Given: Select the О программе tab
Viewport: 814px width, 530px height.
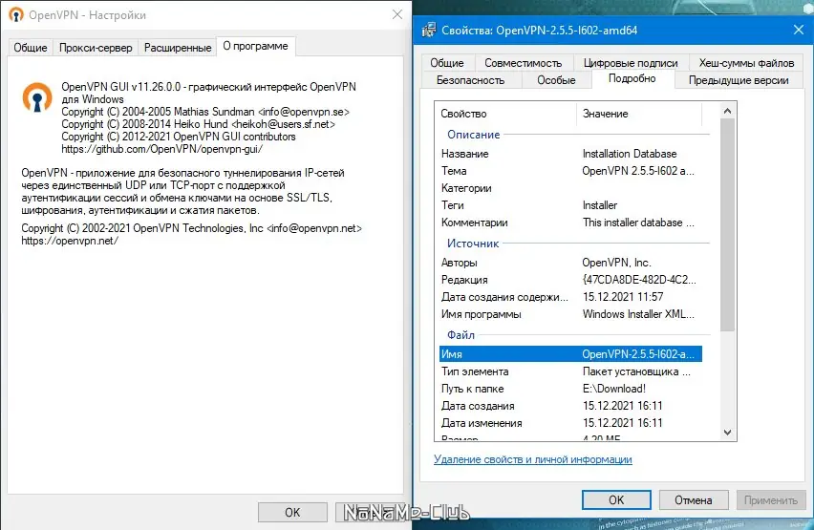Looking at the screenshot, I should 255,46.
